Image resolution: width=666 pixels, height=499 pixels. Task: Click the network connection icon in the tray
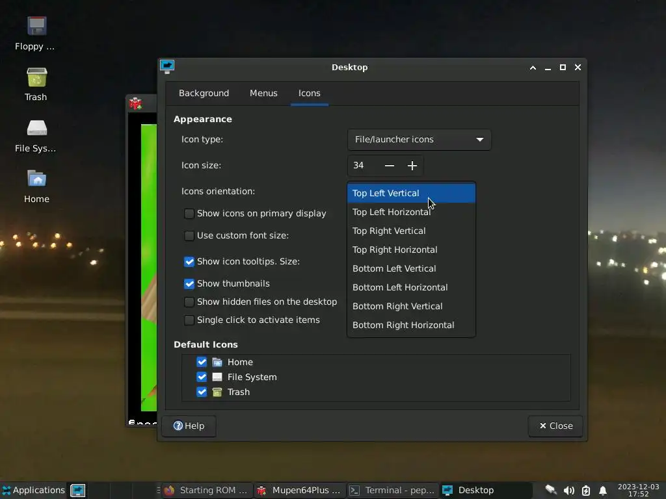[551, 490]
